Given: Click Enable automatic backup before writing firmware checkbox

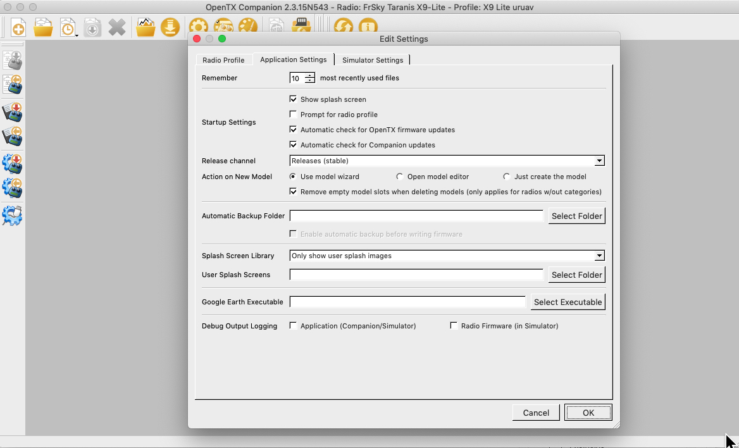Looking at the screenshot, I should coord(293,233).
